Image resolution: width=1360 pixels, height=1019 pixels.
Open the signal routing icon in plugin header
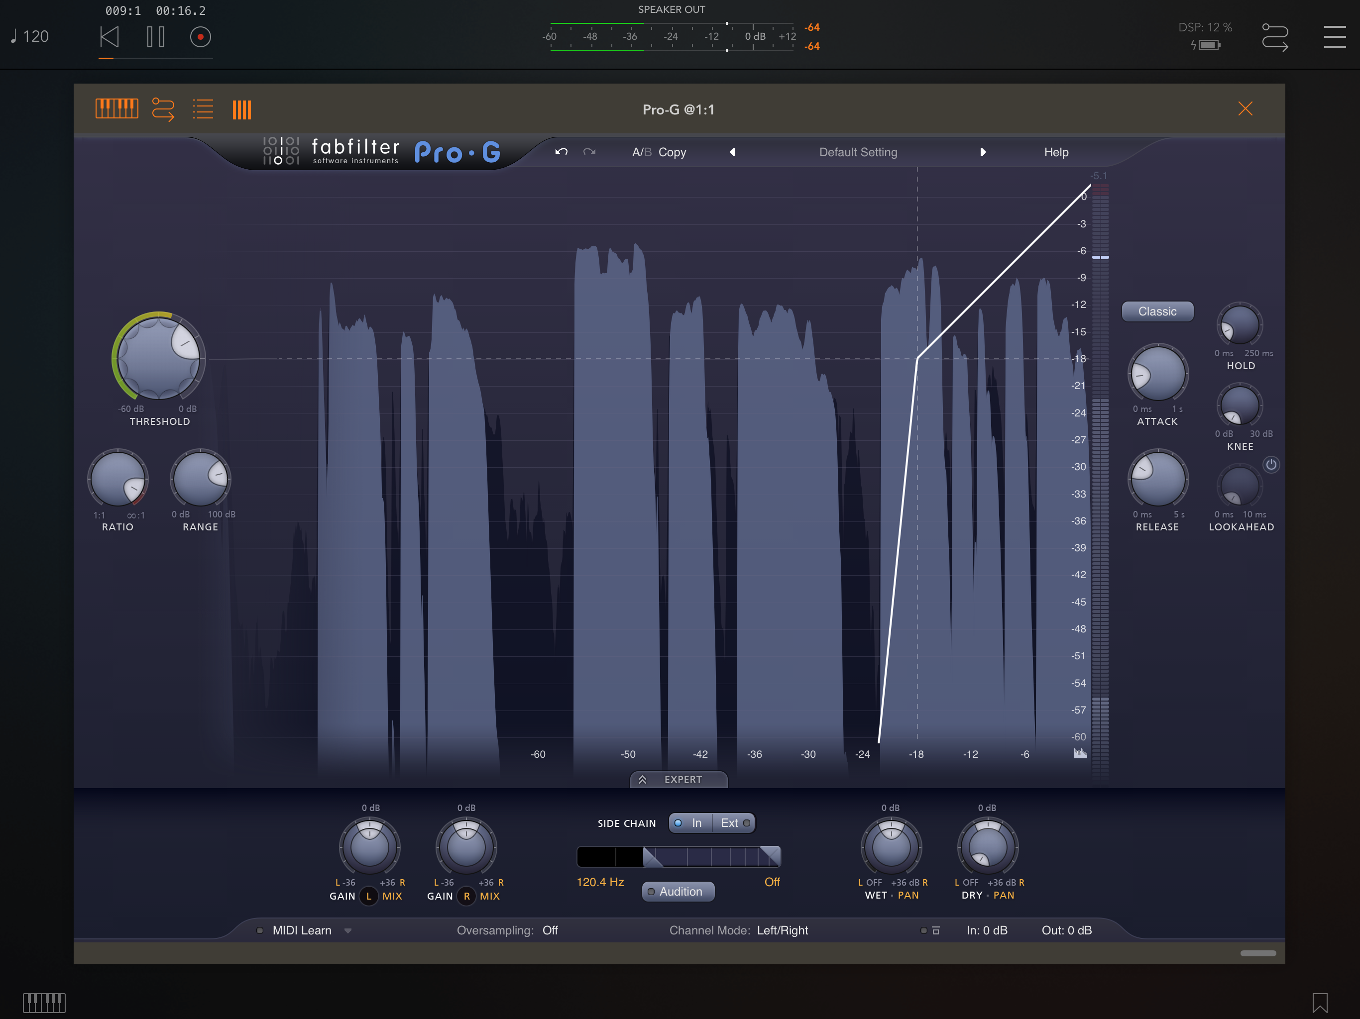(x=164, y=109)
